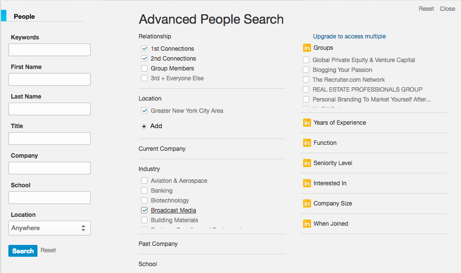Expand Years of Experience filter

pyautogui.click(x=340, y=123)
